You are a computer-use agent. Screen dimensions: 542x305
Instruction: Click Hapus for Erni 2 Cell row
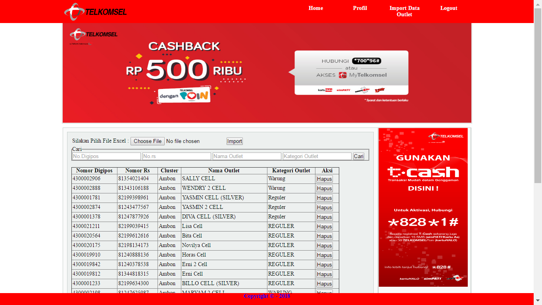click(324, 265)
